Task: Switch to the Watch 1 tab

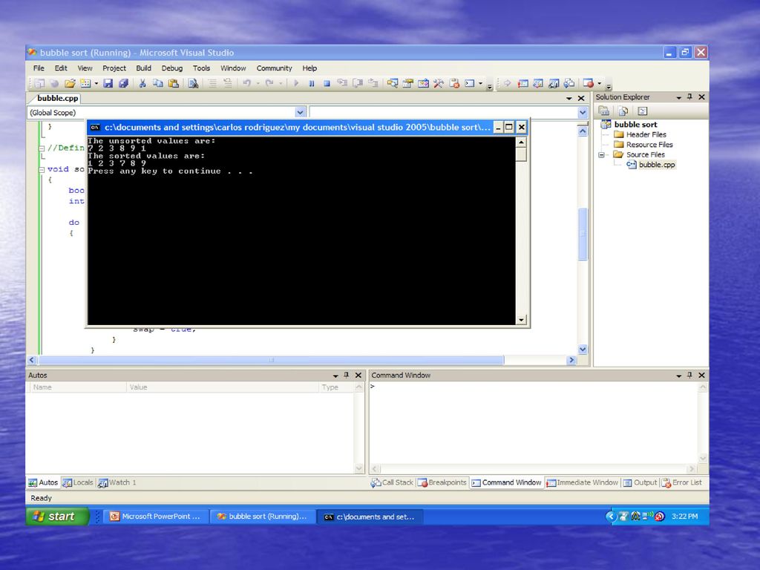Action: coord(117,482)
